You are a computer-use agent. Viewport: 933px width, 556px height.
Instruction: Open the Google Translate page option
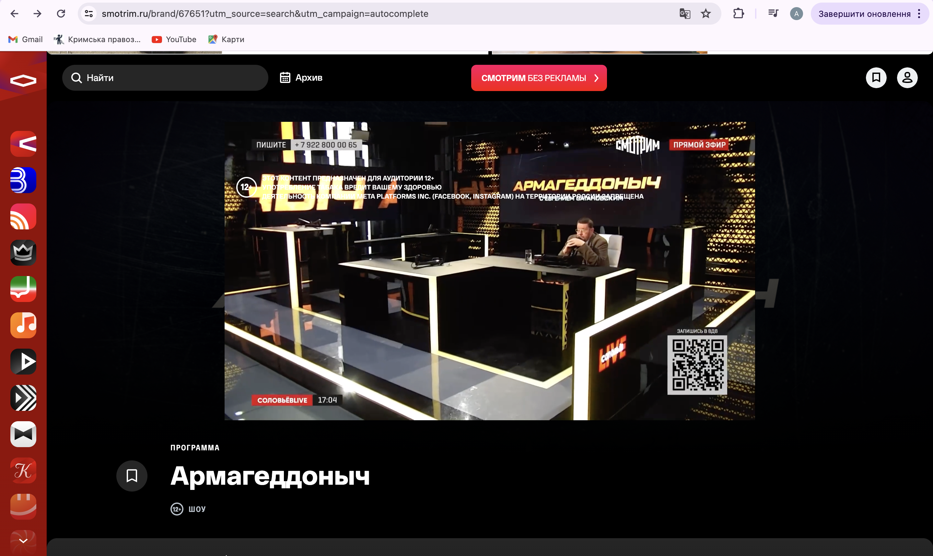[x=684, y=14]
